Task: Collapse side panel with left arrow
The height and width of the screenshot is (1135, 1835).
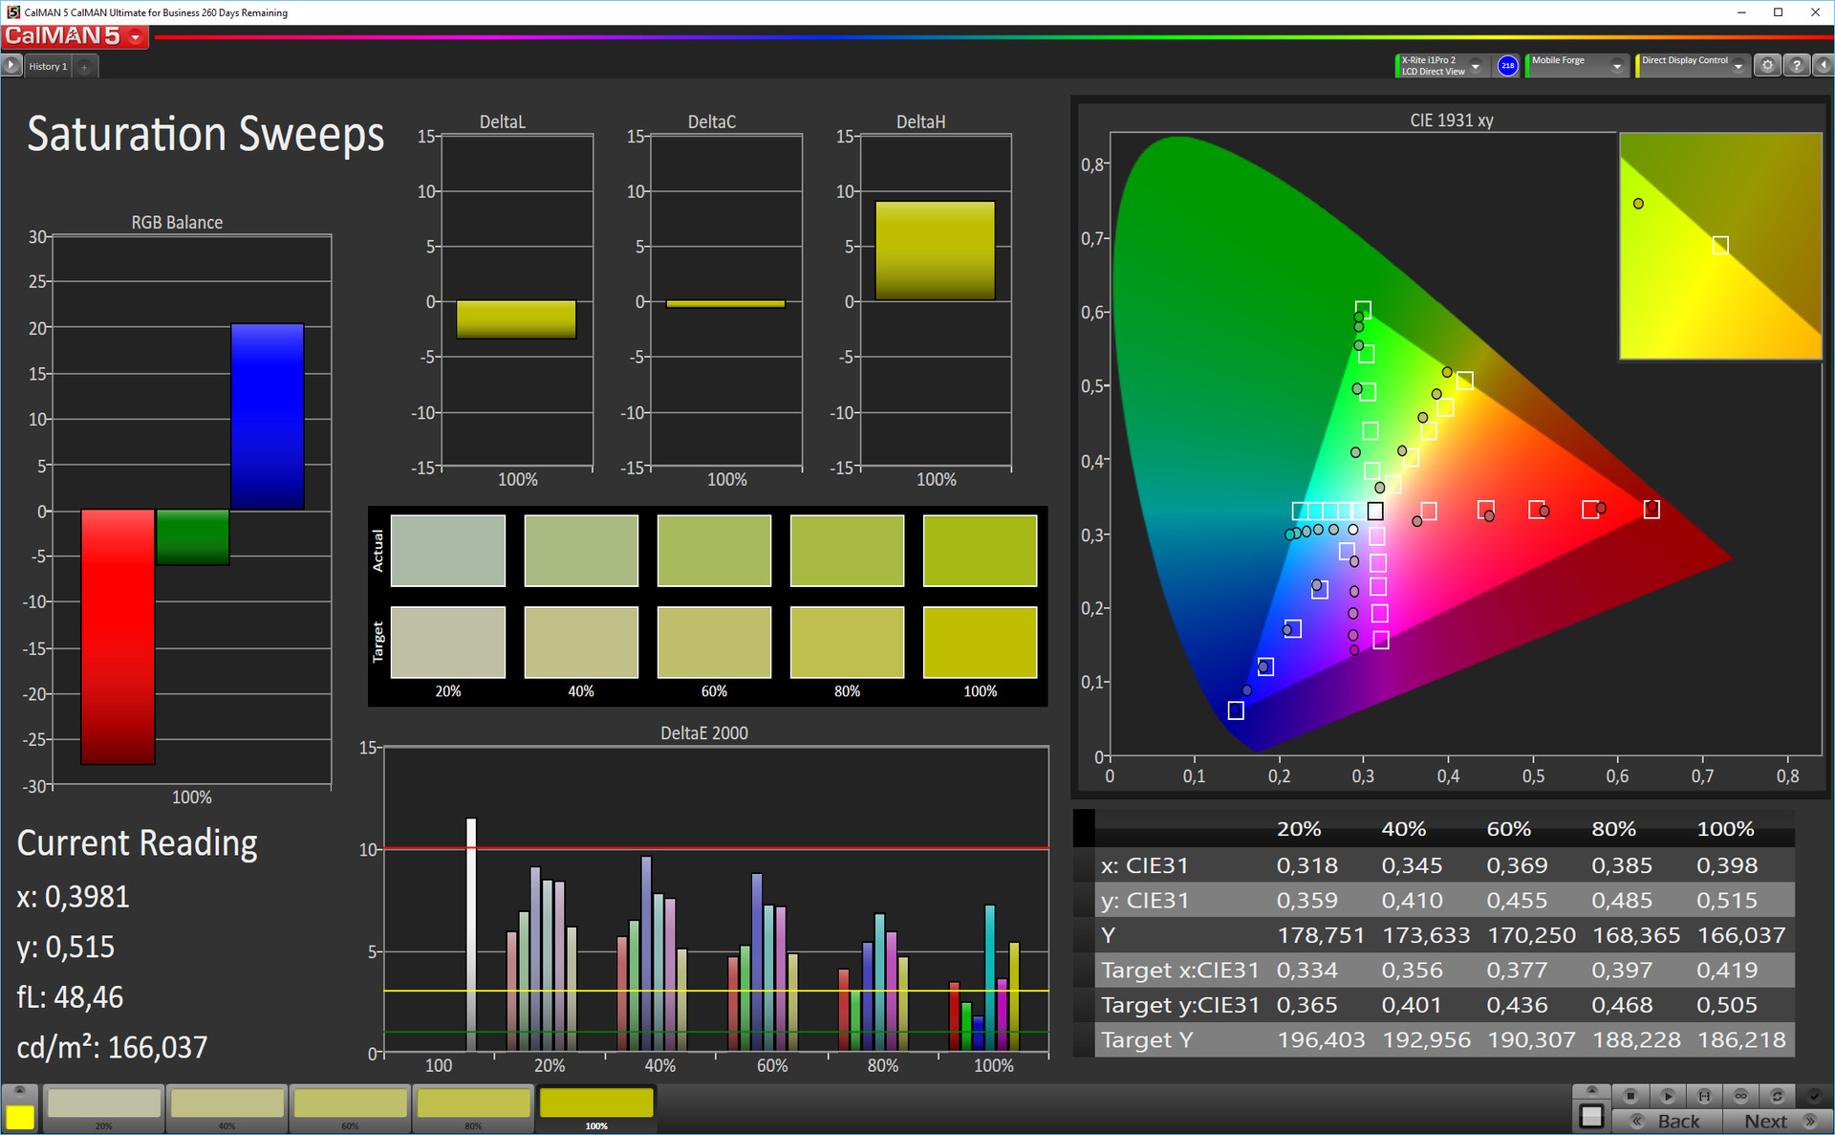Action: (x=1824, y=66)
